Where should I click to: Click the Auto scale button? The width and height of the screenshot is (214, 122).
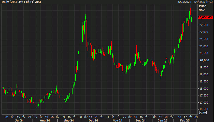203,113
